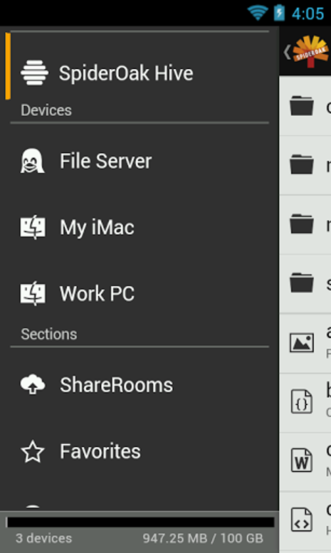Tap the back chevron beside SpiderOak logo
The height and width of the screenshot is (553, 331).
(x=287, y=52)
